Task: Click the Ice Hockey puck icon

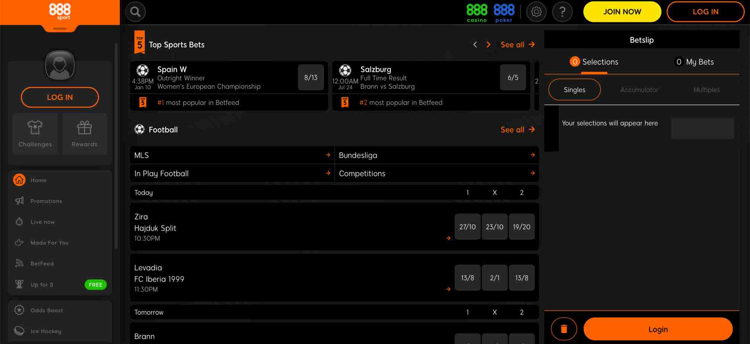Action: [x=19, y=331]
